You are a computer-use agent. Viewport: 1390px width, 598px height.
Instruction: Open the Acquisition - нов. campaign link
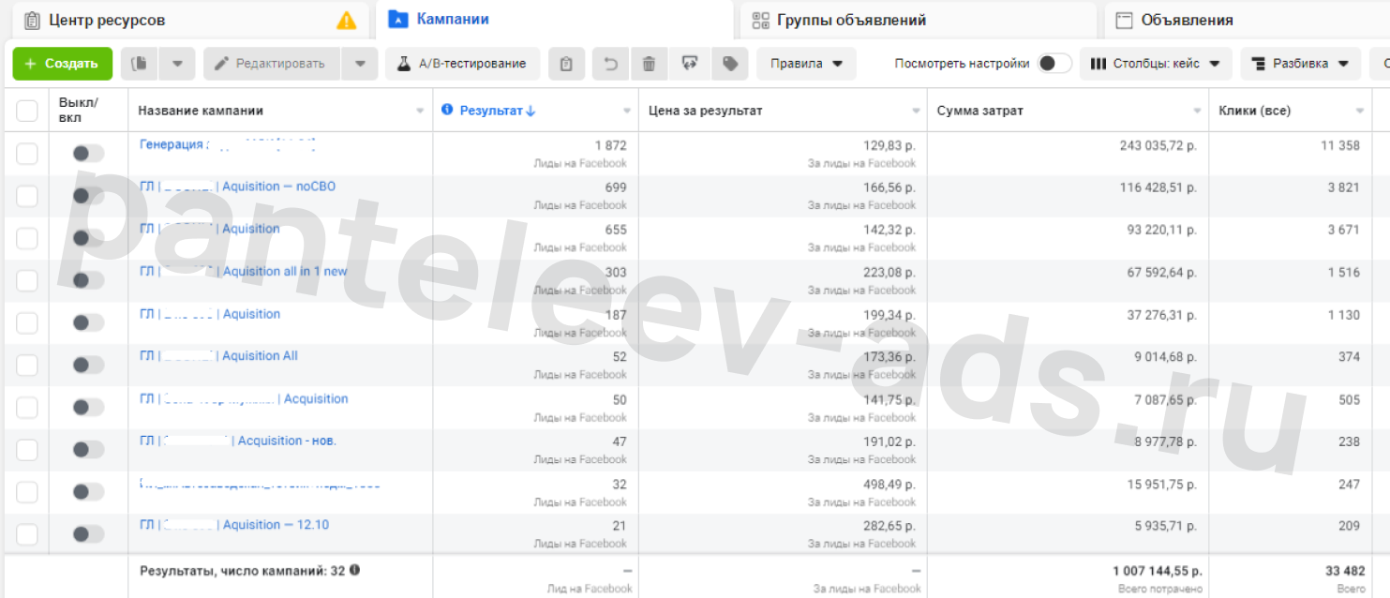click(x=237, y=441)
